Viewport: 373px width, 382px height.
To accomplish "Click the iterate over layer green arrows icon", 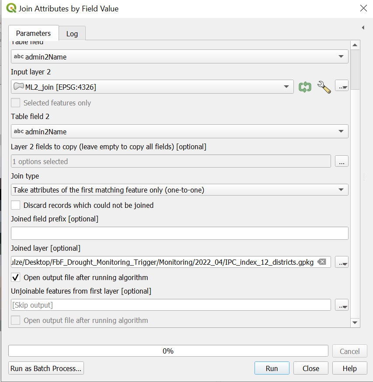I will [305, 87].
